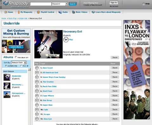Play track 7 Fame Whore
This screenshot has height=125, width=152.
pyautogui.click(x=37, y=96)
